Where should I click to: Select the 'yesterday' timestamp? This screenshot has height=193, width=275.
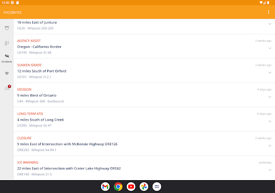[265, 162]
